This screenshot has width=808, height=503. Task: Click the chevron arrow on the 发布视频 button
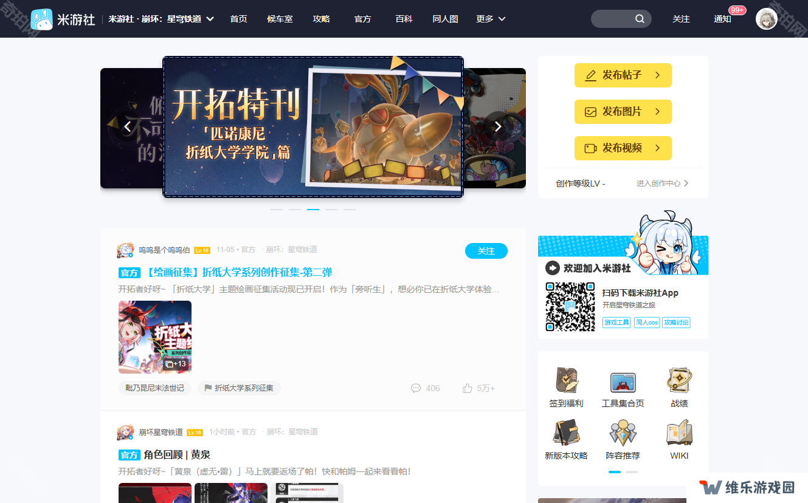(x=657, y=148)
